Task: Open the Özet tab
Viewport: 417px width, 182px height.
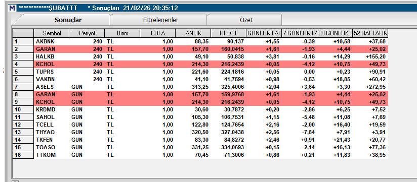Action: click(x=246, y=20)
